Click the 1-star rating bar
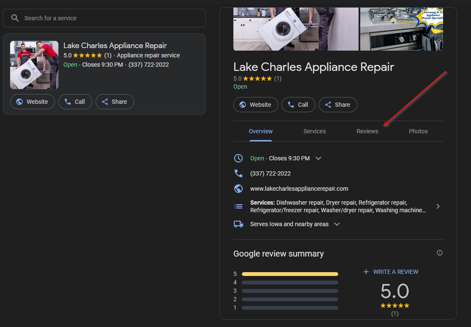The image size is (471, 327). 290,308
